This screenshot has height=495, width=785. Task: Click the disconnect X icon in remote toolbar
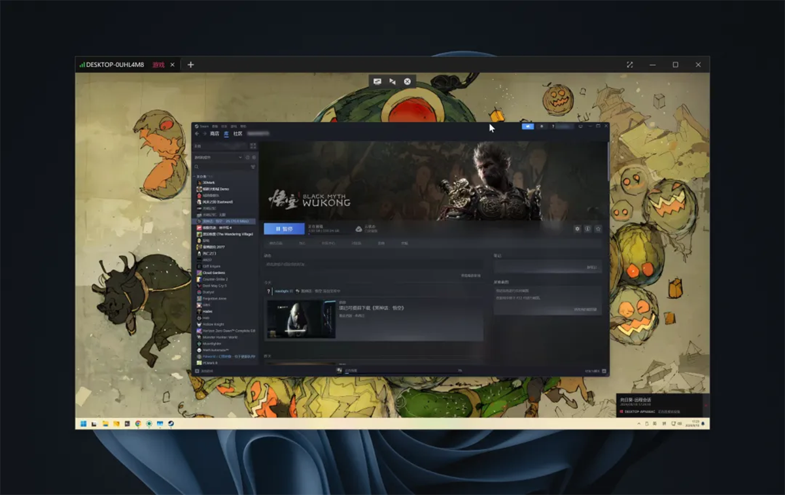408,82
